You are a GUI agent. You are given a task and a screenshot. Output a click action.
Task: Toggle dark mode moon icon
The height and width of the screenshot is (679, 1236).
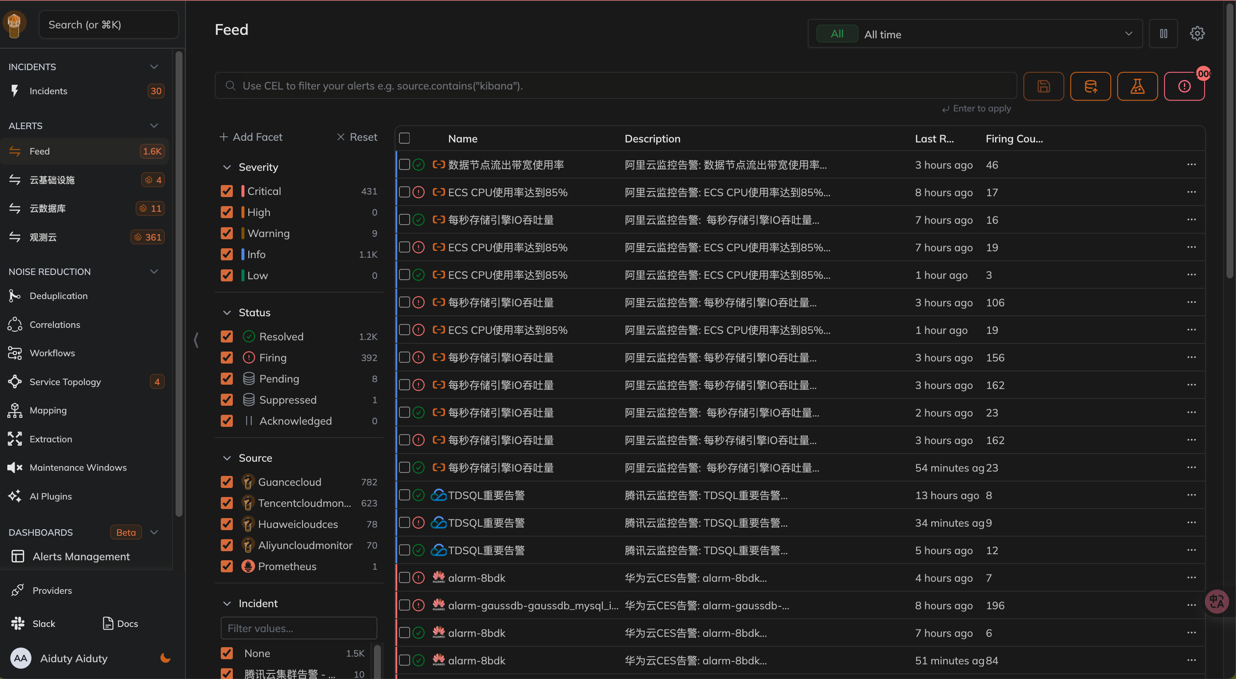pyautogui.click(x=165, y=658)
